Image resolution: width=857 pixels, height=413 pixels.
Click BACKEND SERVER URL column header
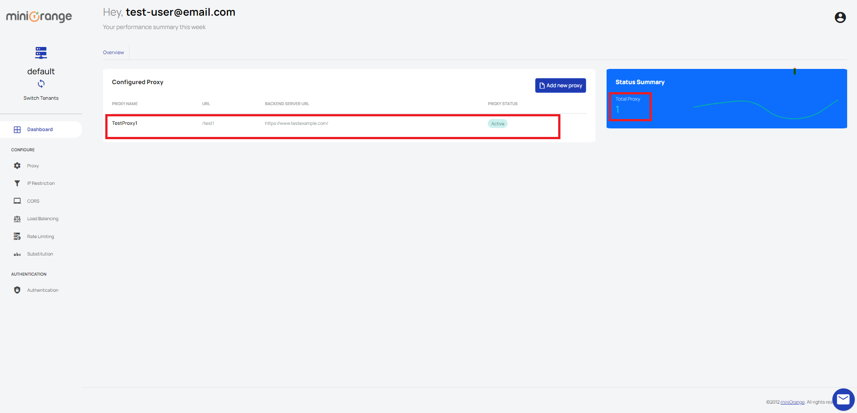click(x=287, y=104)
